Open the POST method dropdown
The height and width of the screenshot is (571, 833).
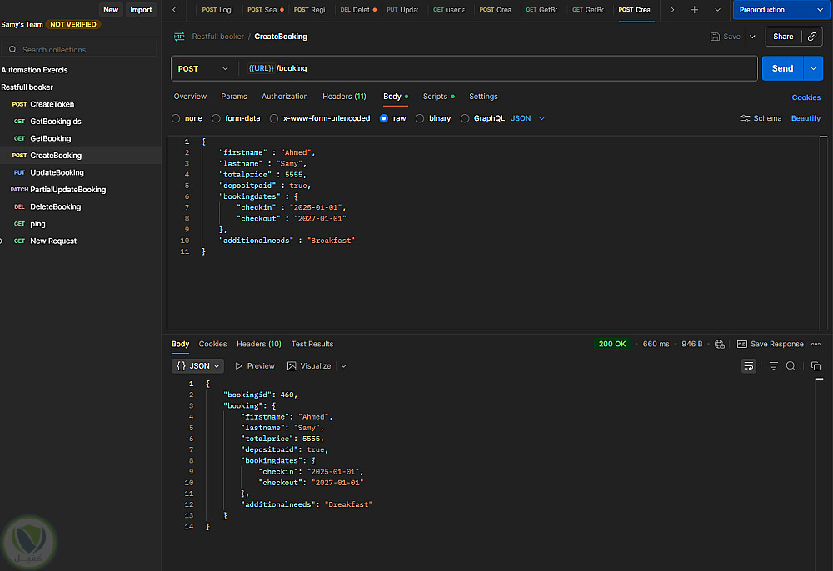coord(203,68)
